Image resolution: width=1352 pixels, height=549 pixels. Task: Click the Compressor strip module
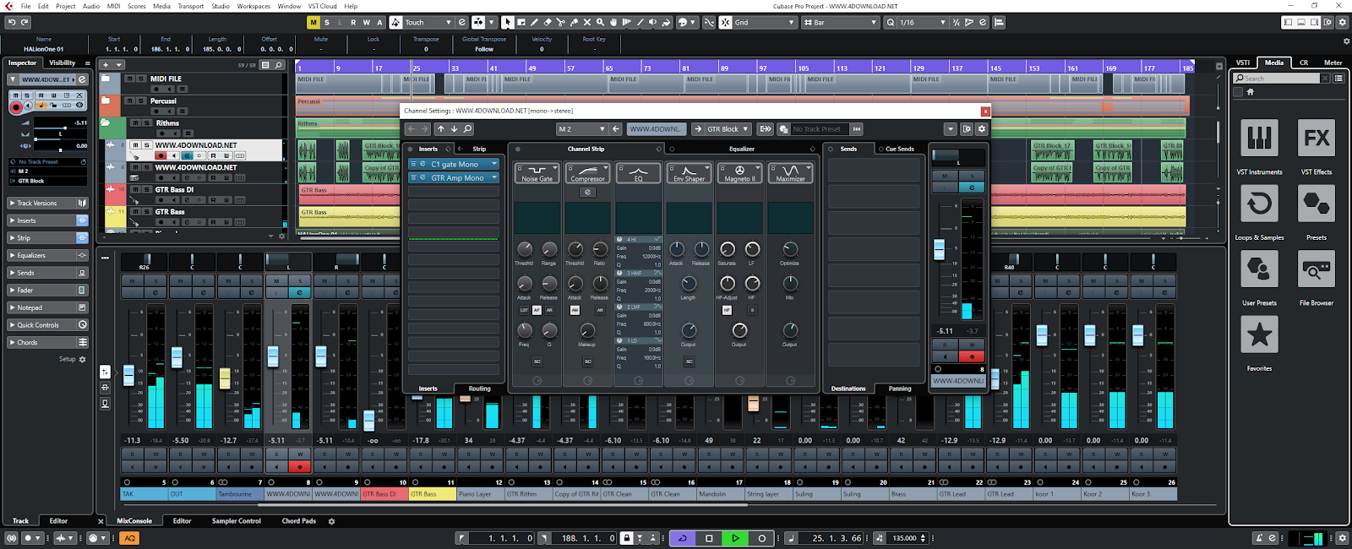(587, 173)
